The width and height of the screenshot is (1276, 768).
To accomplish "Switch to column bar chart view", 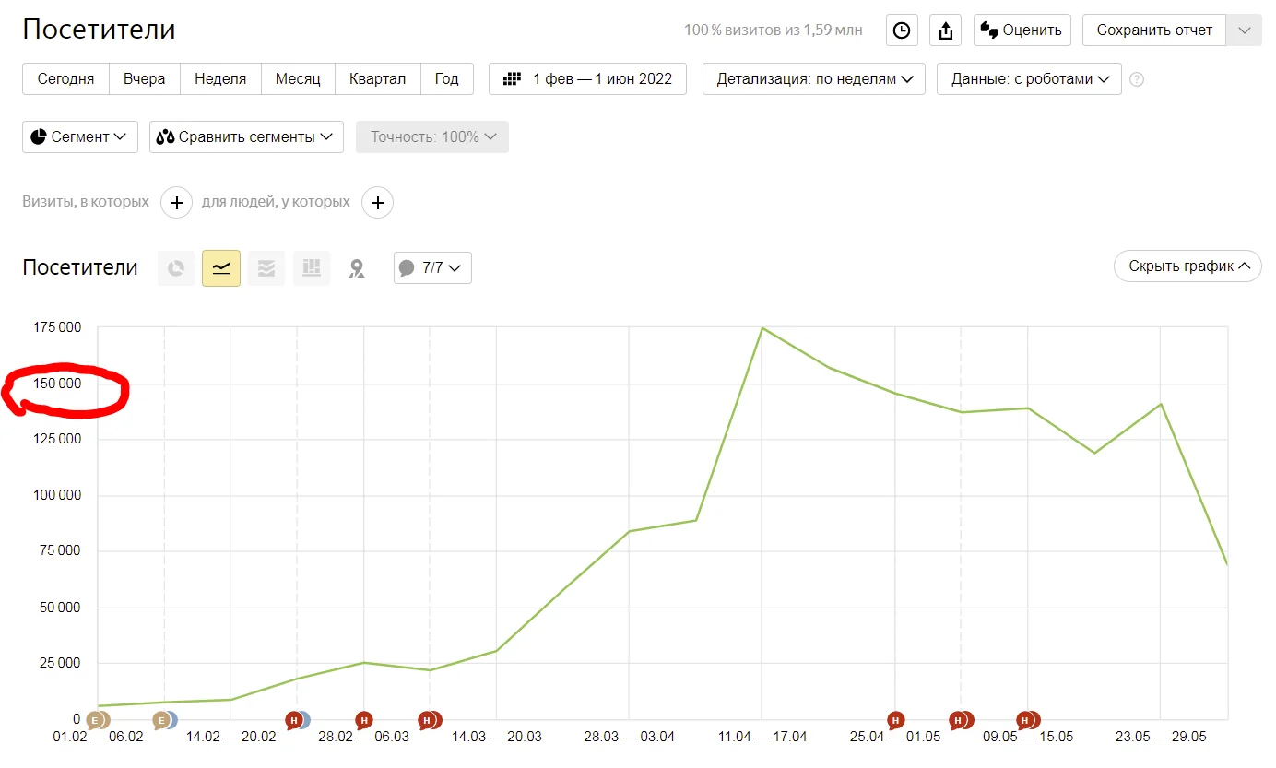I will coord(312,268).
